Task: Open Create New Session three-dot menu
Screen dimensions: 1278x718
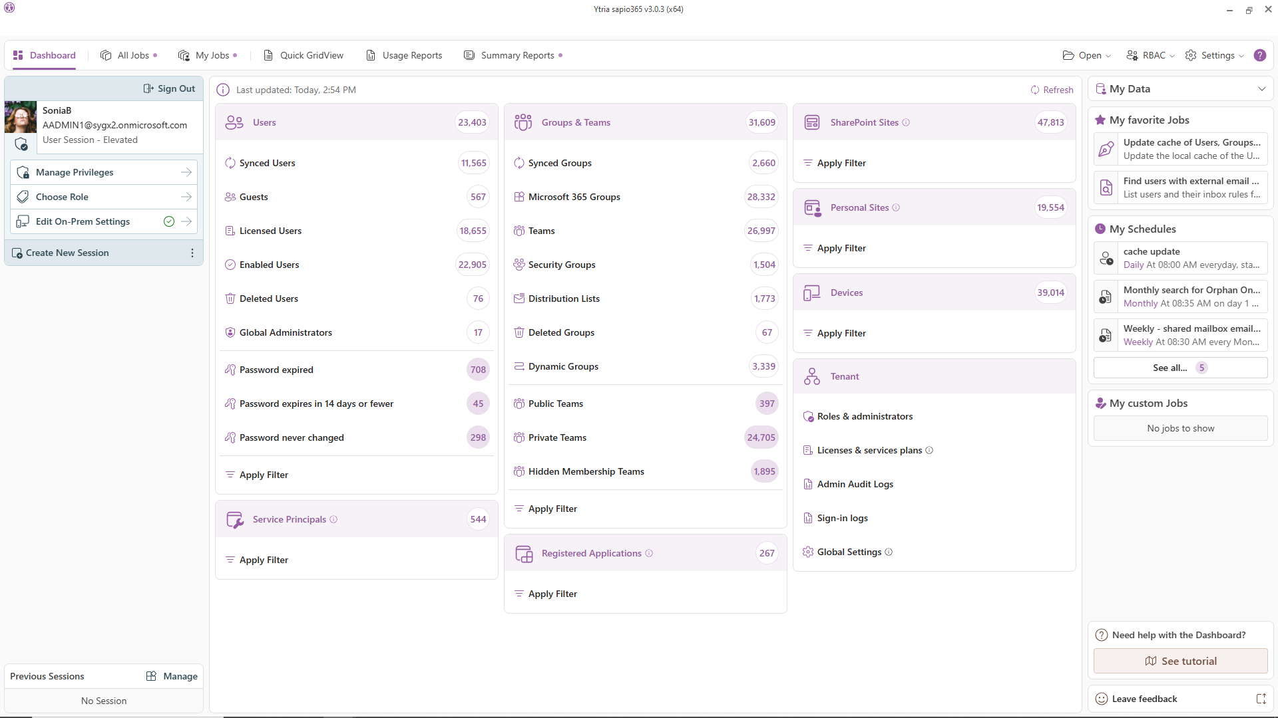Action: coord(192,253)
